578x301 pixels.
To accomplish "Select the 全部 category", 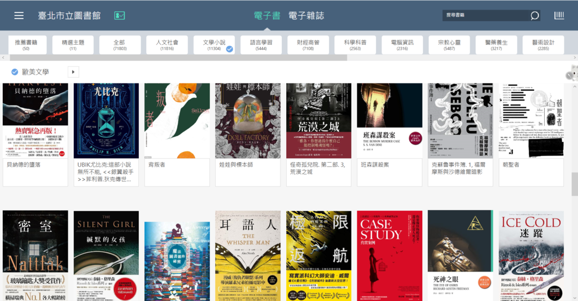I will point(120,45).
